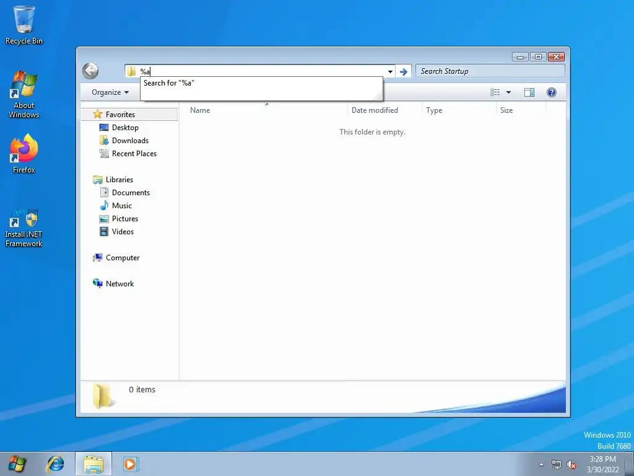
Task: Open the Documents library
Action: pos(131,193)
